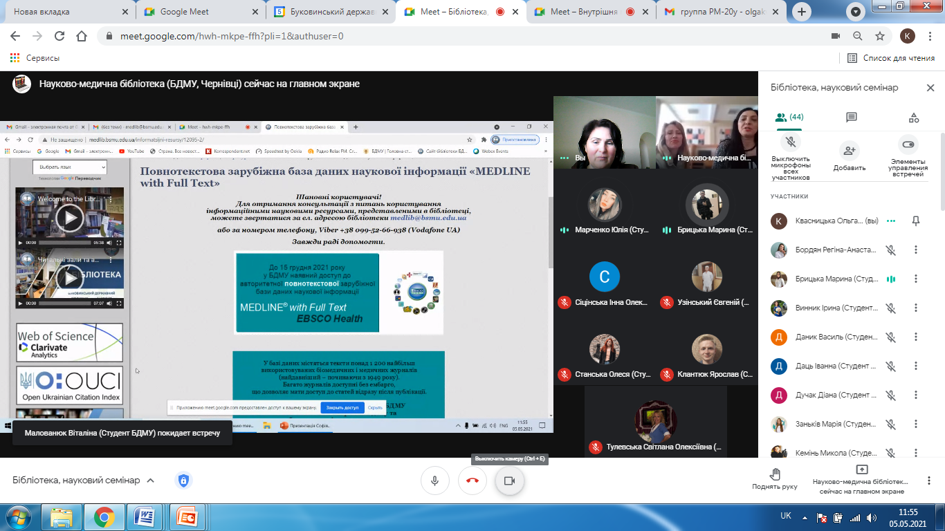945x531 pixels.
Task: Mute microphone in bottom call controls
Action: 435,481
